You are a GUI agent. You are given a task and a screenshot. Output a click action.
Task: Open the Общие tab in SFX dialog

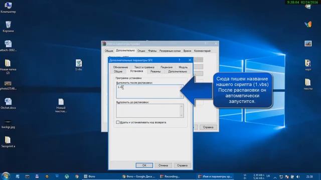point(118,71)
